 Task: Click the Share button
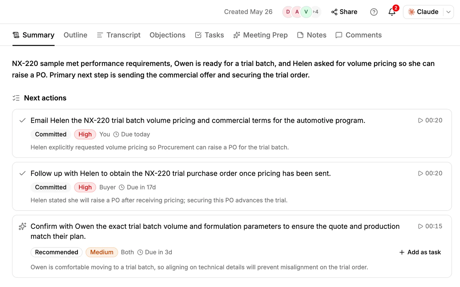coord(344,12)
